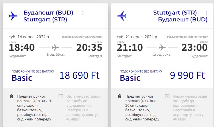Click the 18:40 departure time

22,48
